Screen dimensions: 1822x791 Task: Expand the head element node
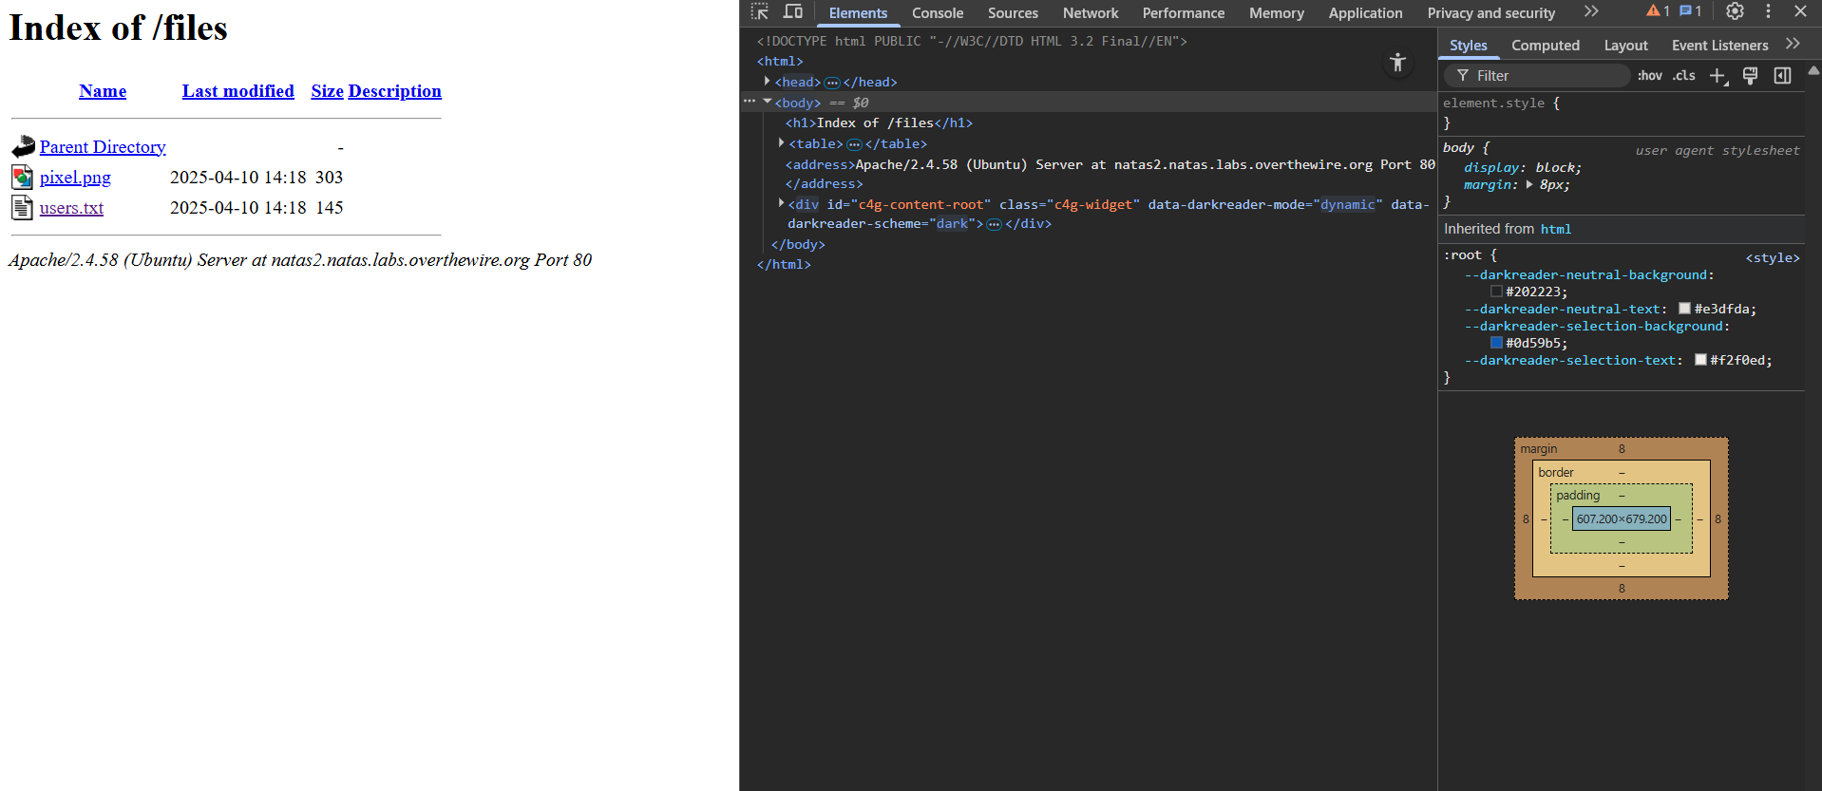point(768,82)
